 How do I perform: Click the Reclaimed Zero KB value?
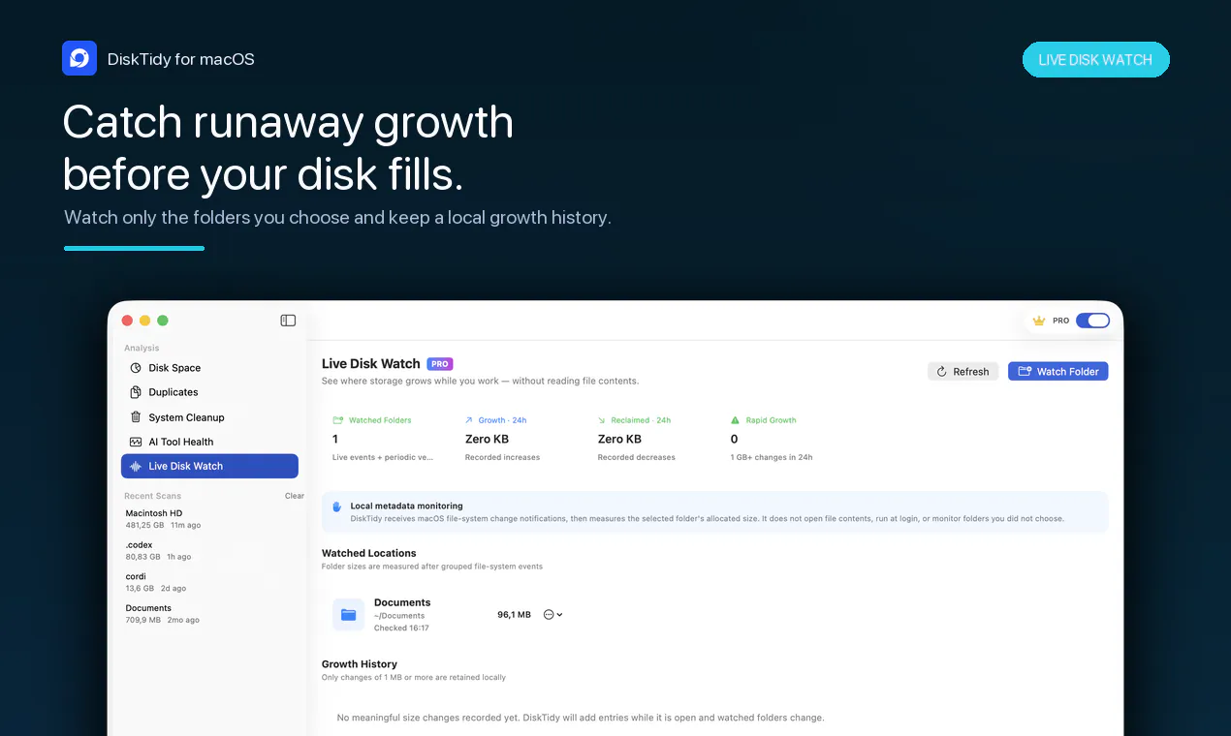click(x=619, y=439)
